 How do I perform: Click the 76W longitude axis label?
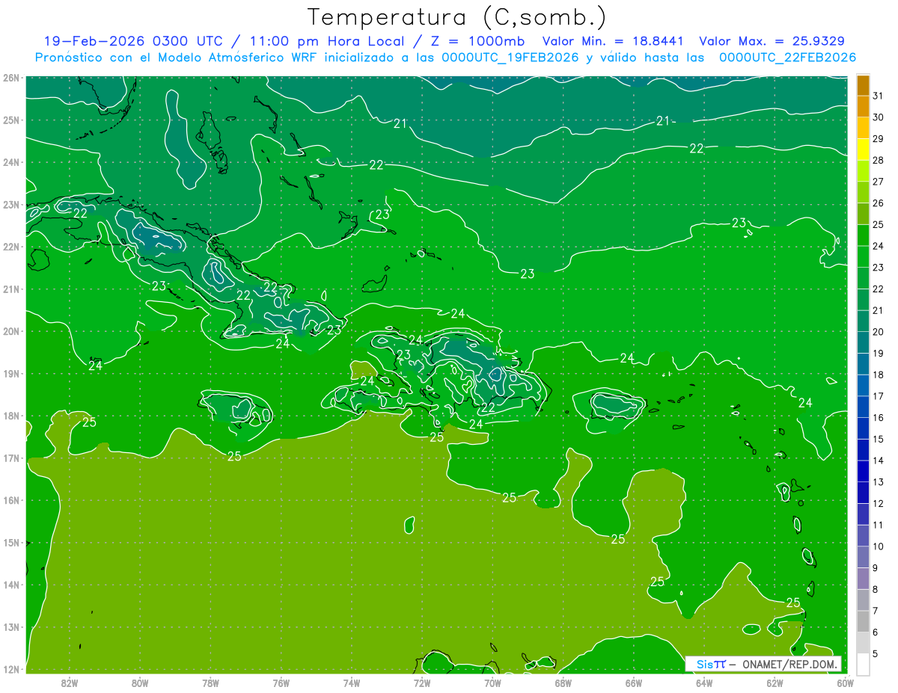pos(281,683)
